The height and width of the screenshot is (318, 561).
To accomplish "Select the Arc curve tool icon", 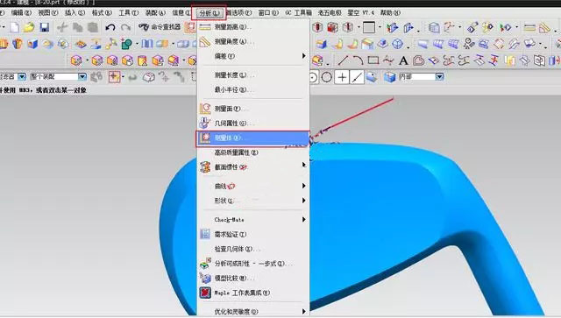I will (359, 60).
